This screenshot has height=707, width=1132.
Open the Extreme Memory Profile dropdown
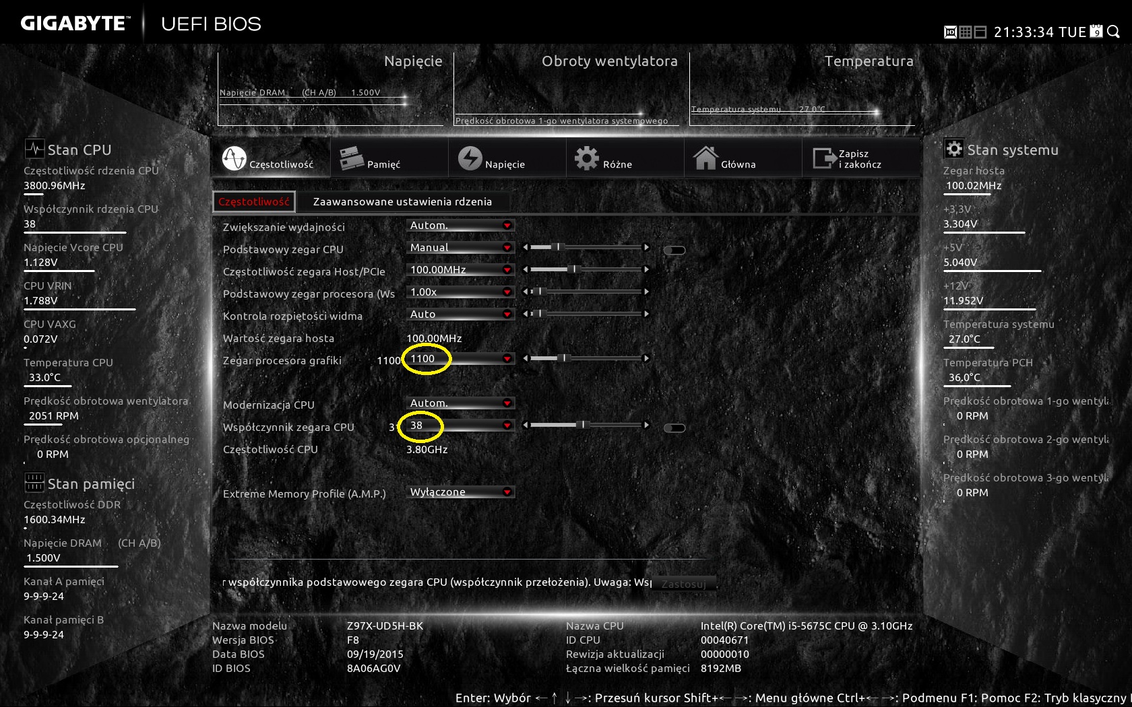click(461, 492)
